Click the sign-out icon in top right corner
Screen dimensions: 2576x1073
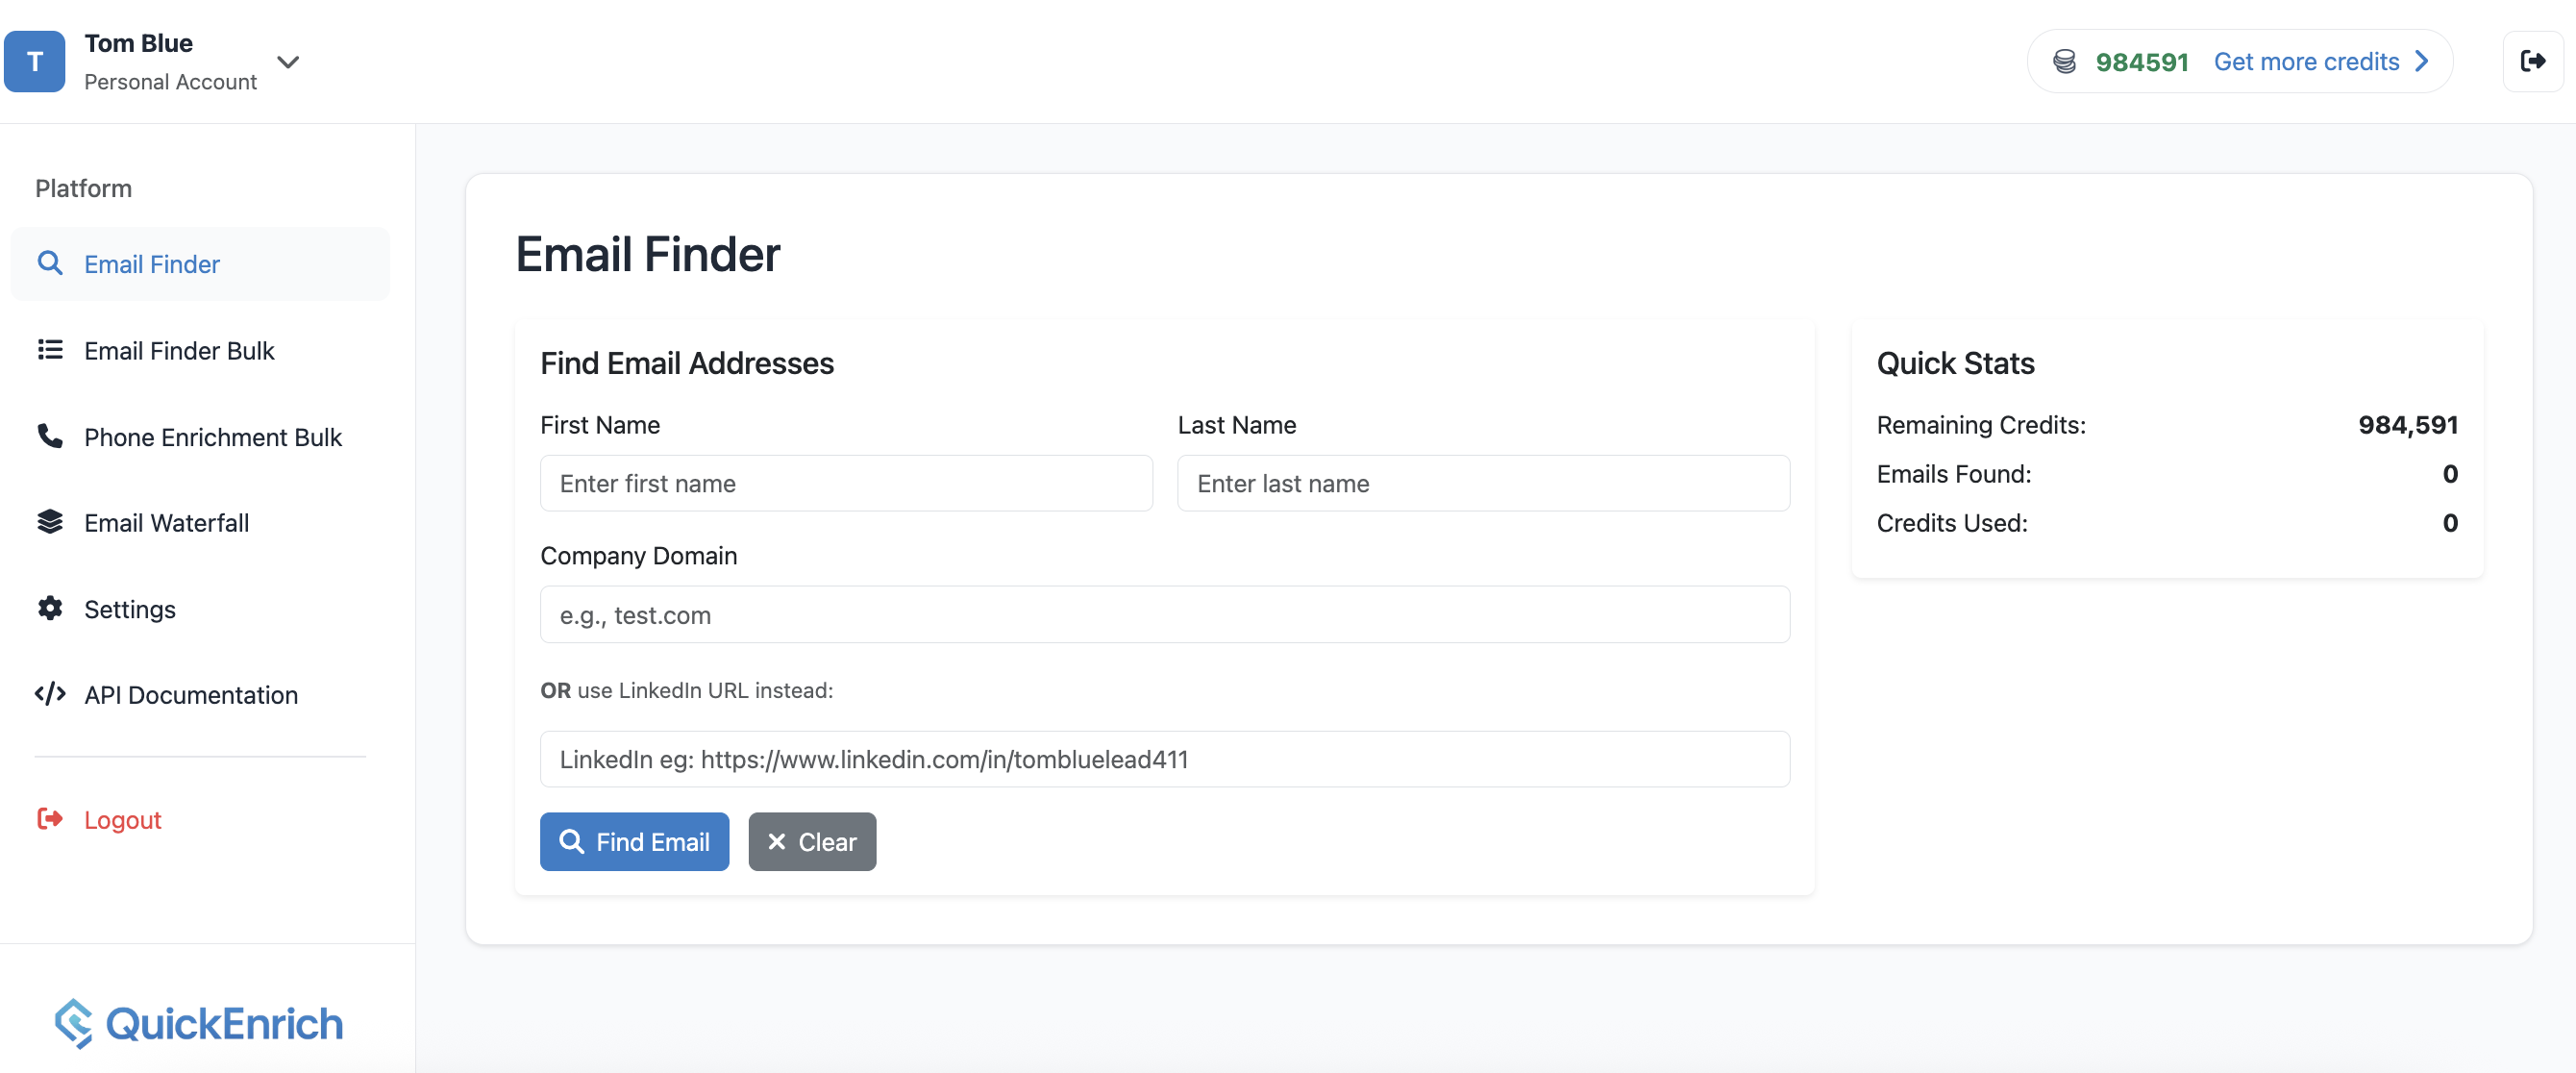pos(2532,62)
